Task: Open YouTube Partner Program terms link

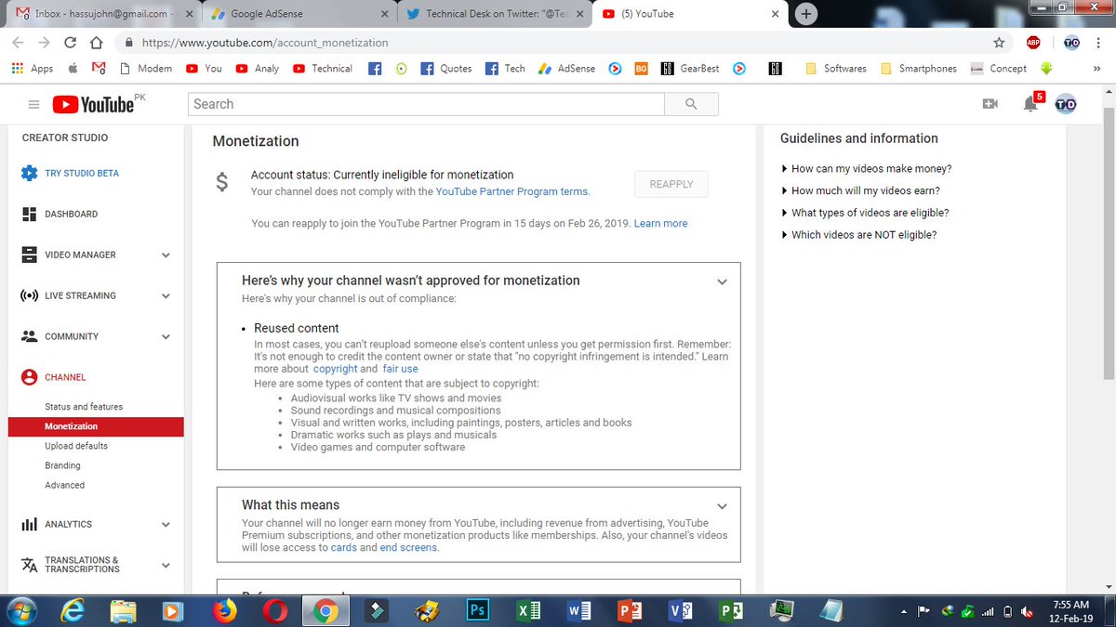Action: click(x=511, y=191)
